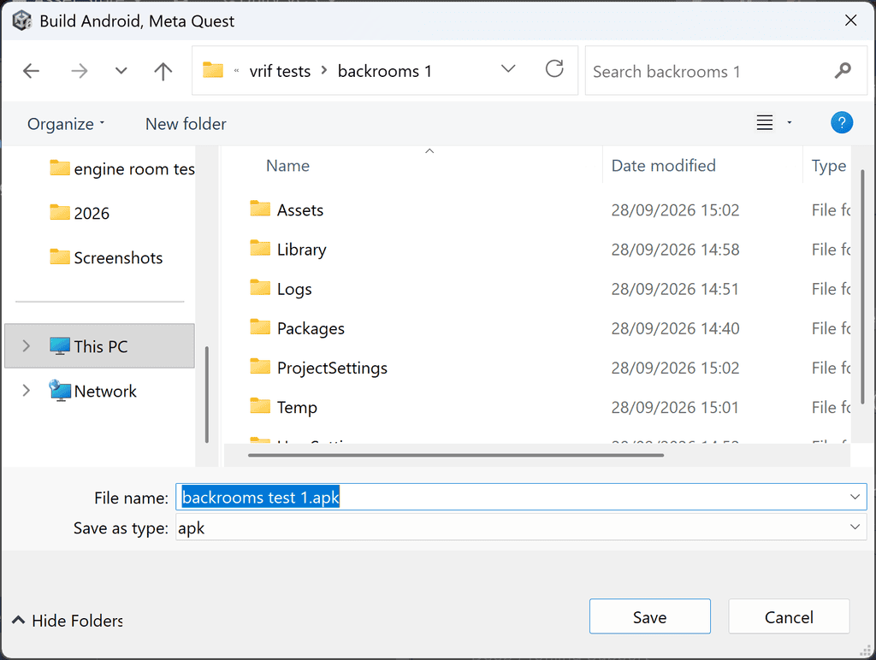Click the Save button
876x660 pixels.
point(650,617)
